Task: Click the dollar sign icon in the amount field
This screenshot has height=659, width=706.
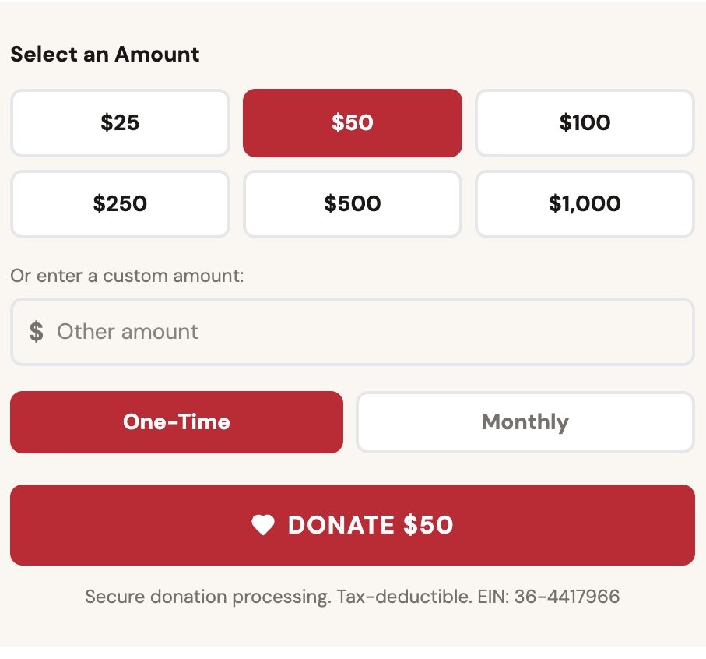Action: coord(36,332)
